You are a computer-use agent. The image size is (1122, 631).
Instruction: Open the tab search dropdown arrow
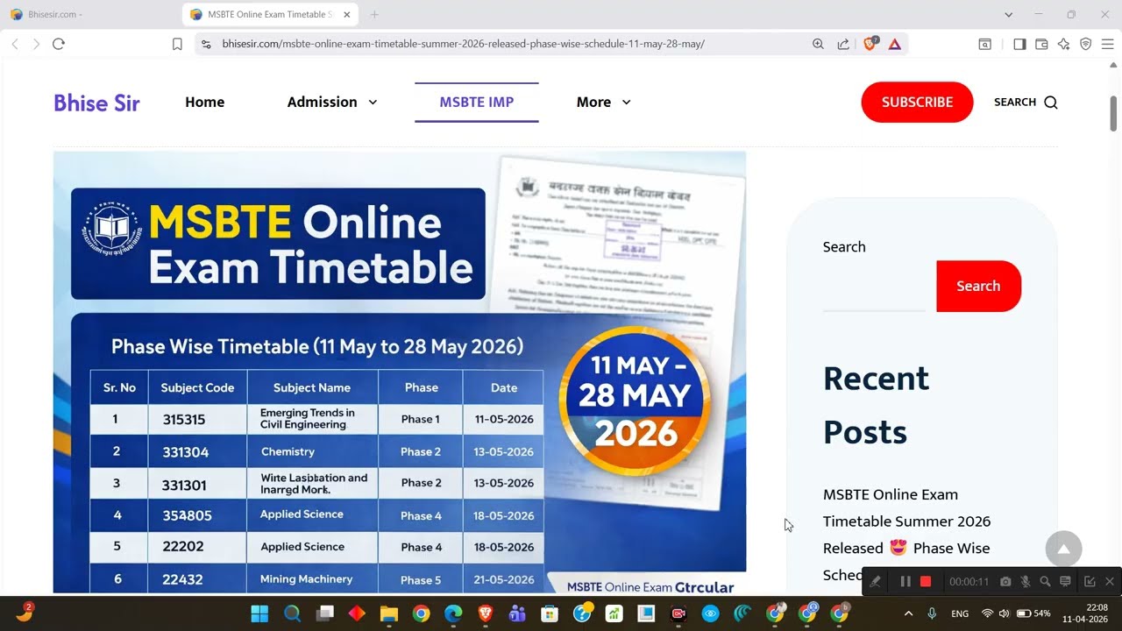(1008, 15)
